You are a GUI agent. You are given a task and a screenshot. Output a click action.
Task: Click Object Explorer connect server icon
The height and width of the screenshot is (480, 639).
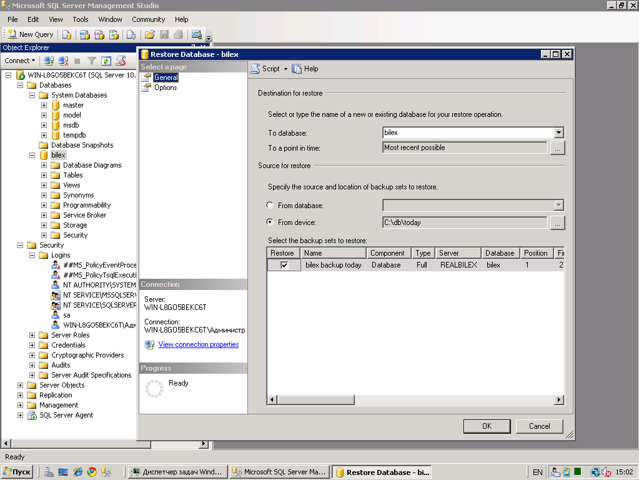coord(49,61)
